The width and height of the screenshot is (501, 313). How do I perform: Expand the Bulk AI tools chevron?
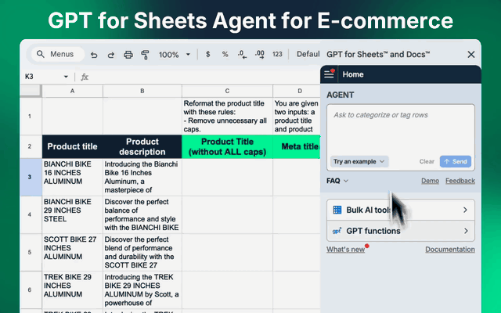tap(466, 210)
